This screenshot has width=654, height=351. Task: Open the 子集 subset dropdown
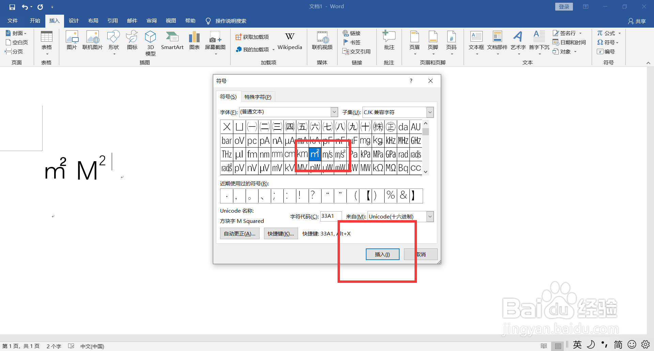tap(430, 112)
